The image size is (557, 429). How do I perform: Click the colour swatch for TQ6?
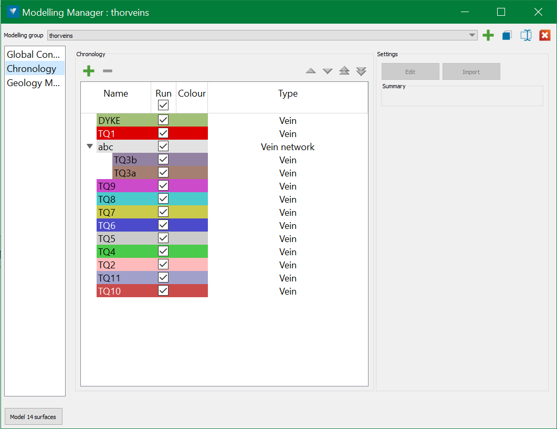pos(192,225)
